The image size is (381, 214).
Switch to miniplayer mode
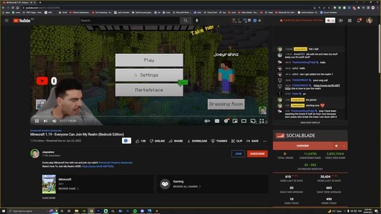point(235,121)
